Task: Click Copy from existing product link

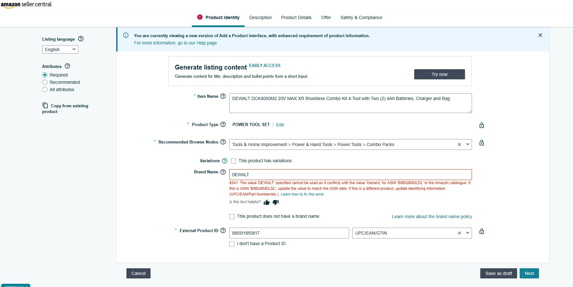Action: [x=65, y=109]
